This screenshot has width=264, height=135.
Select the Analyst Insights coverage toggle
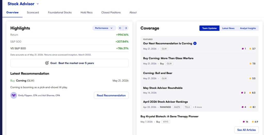click(248, 28)
